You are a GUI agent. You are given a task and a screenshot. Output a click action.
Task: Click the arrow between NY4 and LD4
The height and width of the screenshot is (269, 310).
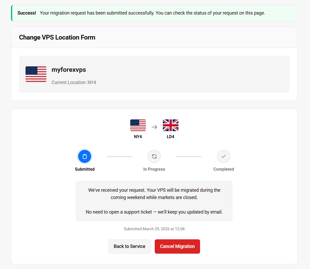point(154,127)
